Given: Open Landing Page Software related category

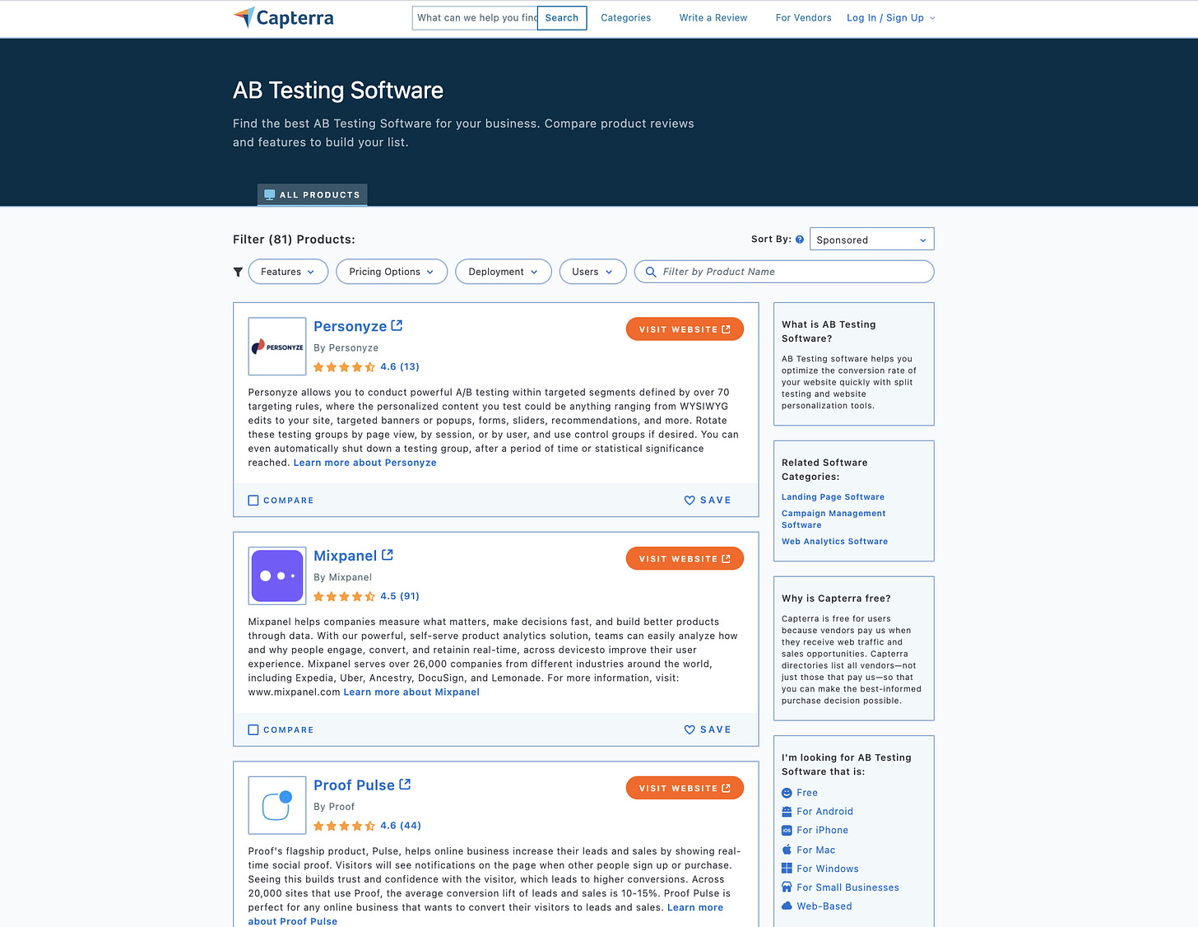Looking at the screenshot, I should click(x=833, y=497).
